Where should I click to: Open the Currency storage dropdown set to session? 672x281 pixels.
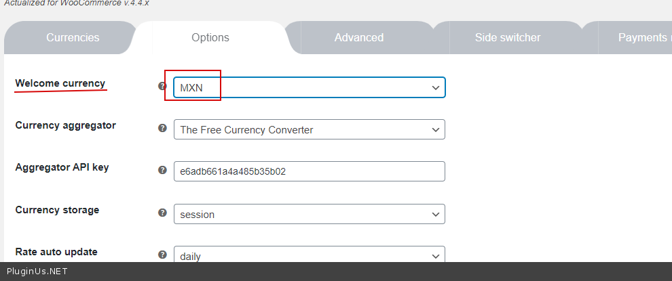(x=309, y=214)
